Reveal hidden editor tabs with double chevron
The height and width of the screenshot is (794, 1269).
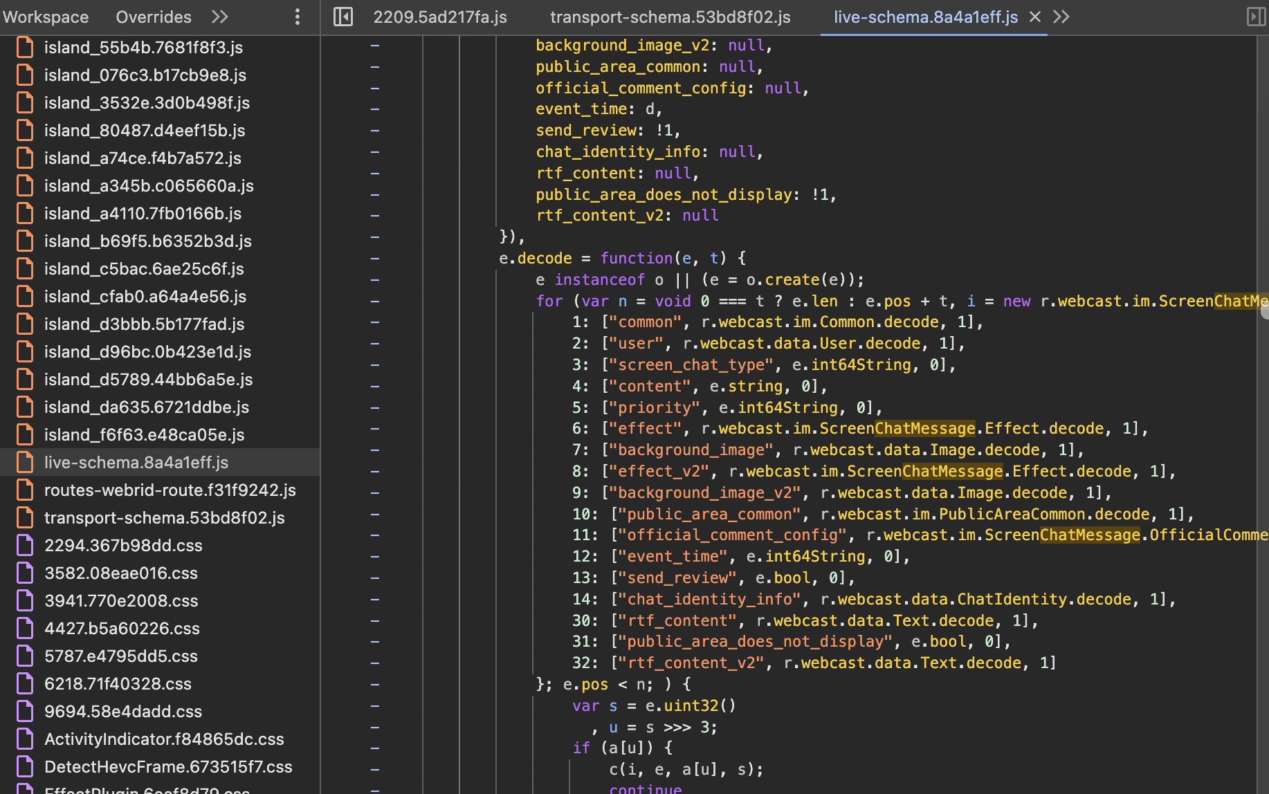pyautogui.click(x=1061, y=17)
